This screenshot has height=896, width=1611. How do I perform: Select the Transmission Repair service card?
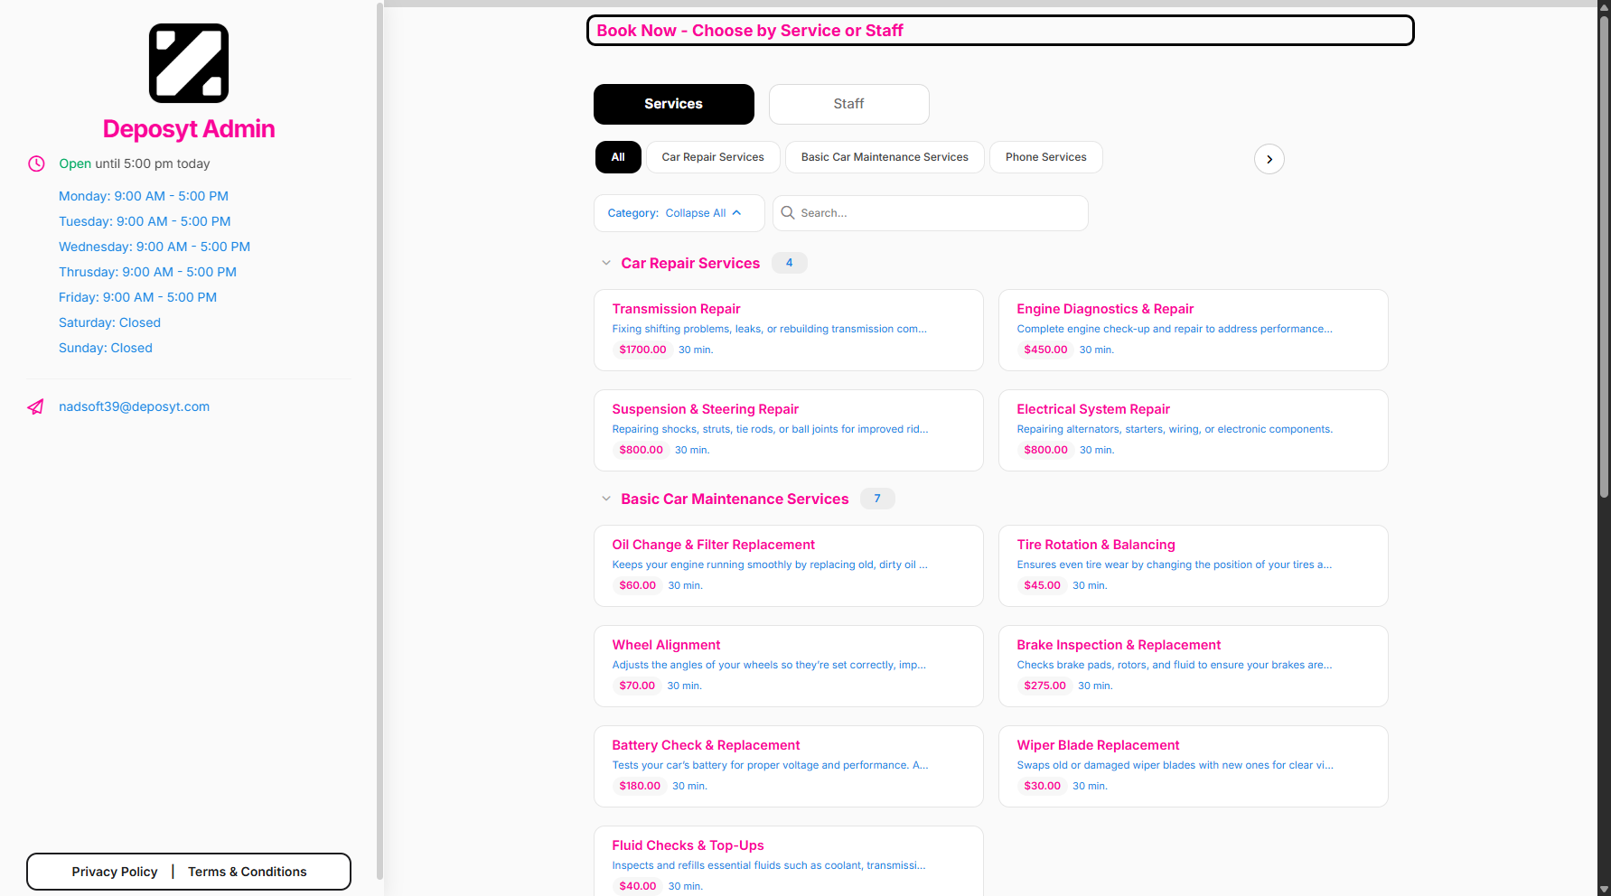tap(788, 330)
